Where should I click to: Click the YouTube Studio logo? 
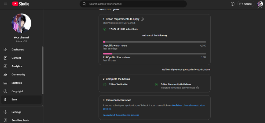coord(21,4)
